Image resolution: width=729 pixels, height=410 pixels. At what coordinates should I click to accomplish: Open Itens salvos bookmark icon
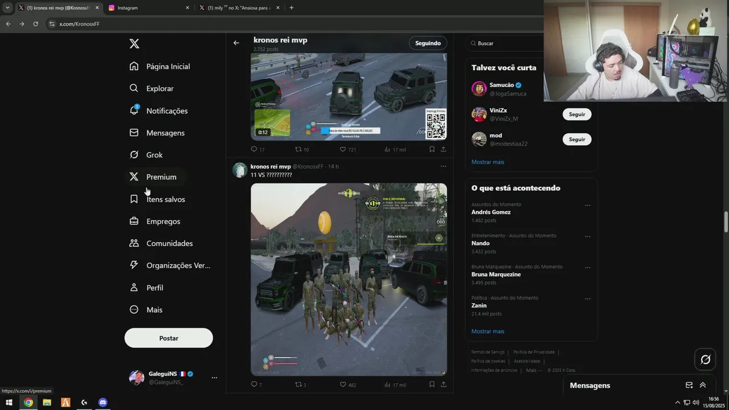click(x=134, y=199)
